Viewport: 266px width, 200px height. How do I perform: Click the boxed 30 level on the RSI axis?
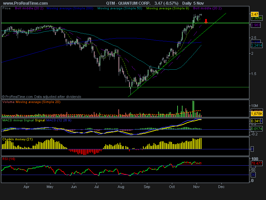253,175
